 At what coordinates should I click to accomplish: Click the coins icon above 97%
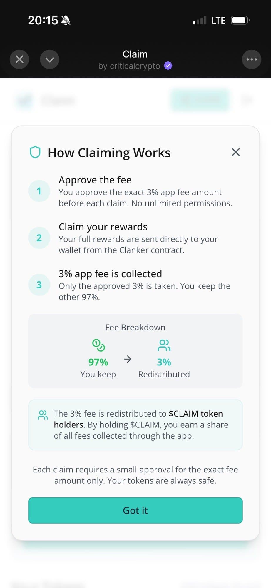(x=98, y=345)
